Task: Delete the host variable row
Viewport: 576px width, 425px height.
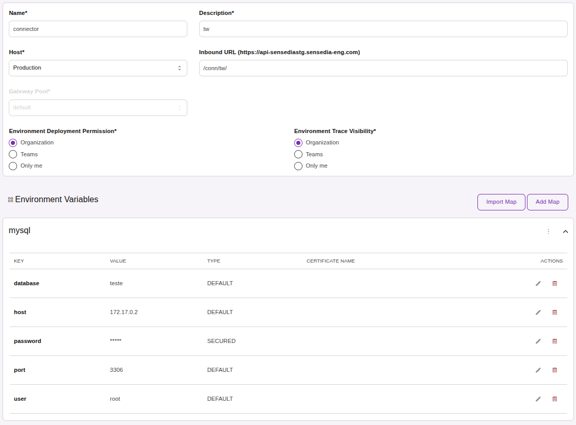Action: click(555, 312)
